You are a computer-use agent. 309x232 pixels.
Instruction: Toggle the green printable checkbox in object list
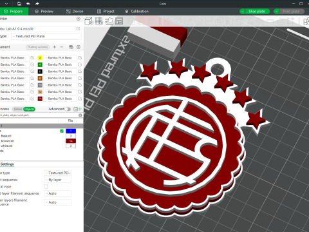(x=62, y=131)
